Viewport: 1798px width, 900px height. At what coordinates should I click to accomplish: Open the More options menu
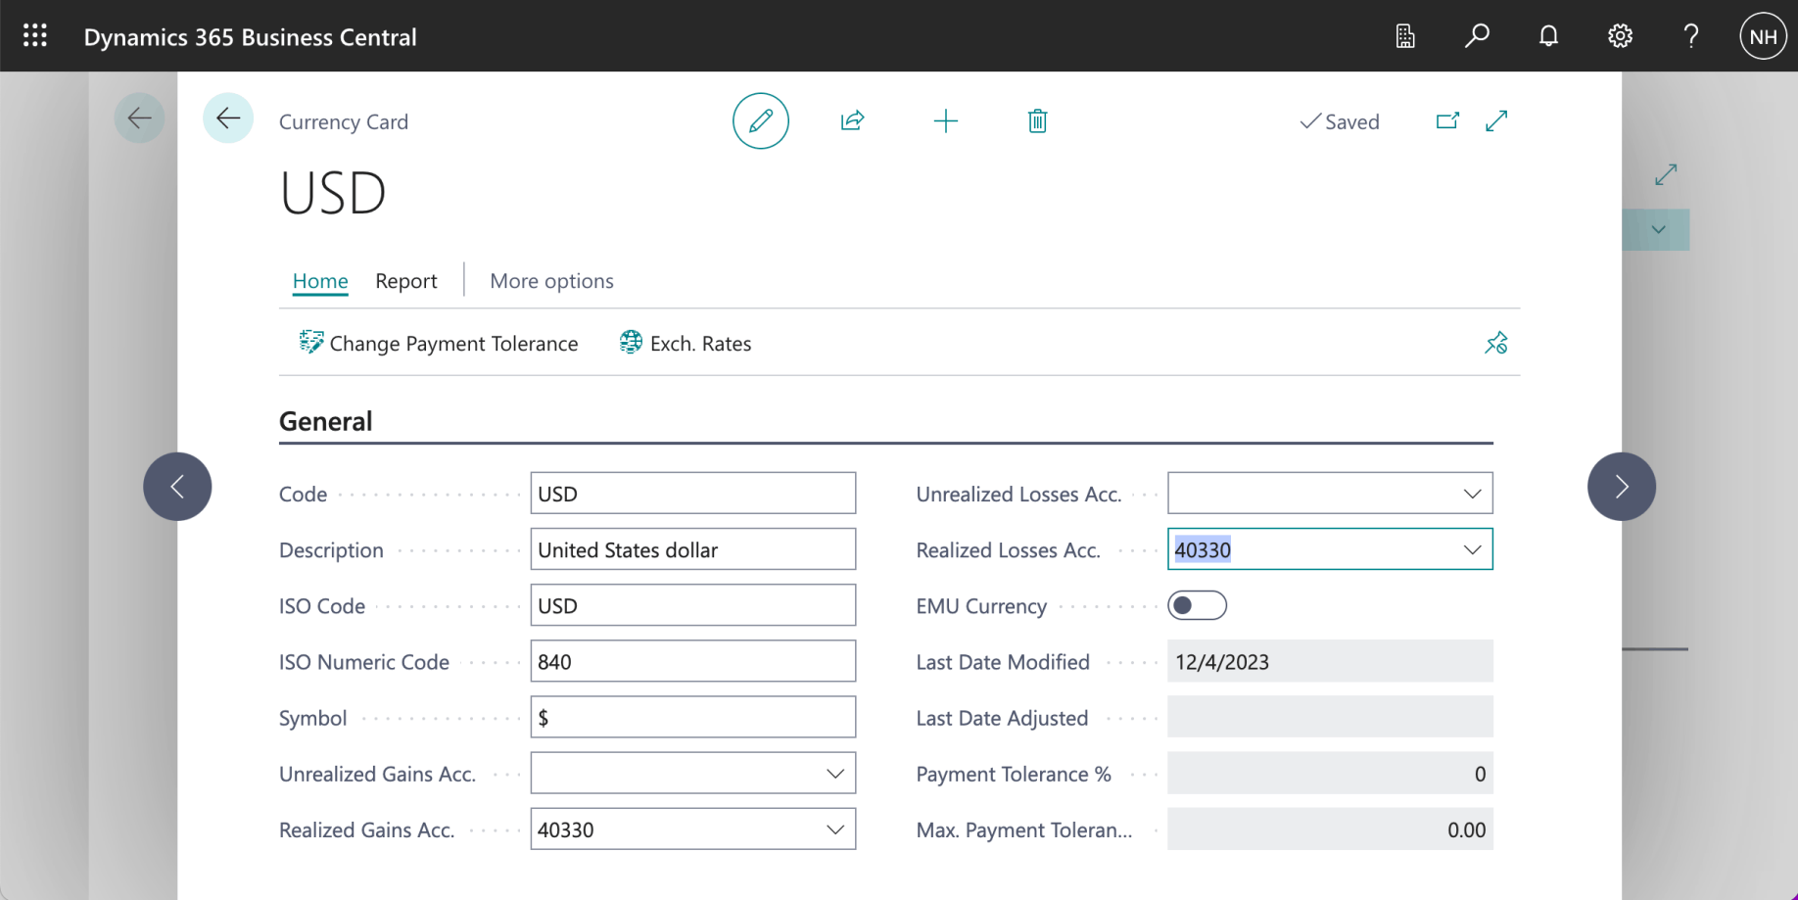[x=551, y=281]
